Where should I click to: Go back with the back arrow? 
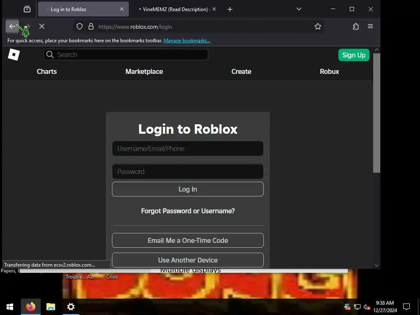(x=12, y=26)
